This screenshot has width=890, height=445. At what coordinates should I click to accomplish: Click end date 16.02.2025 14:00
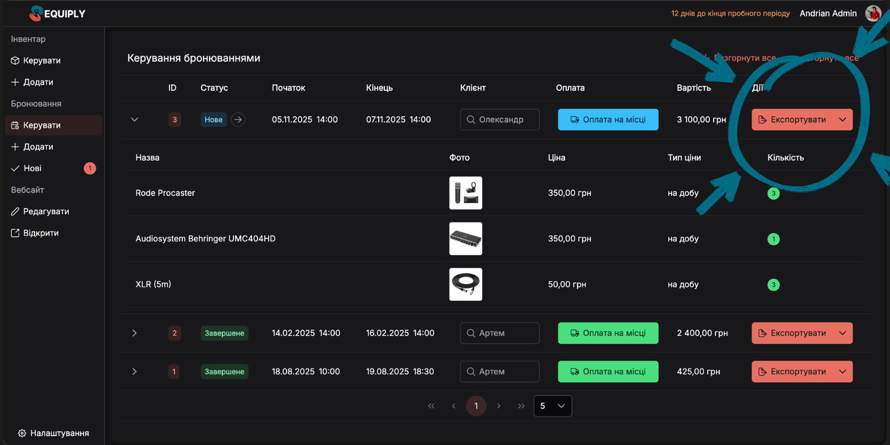click(x=400, y=333)
